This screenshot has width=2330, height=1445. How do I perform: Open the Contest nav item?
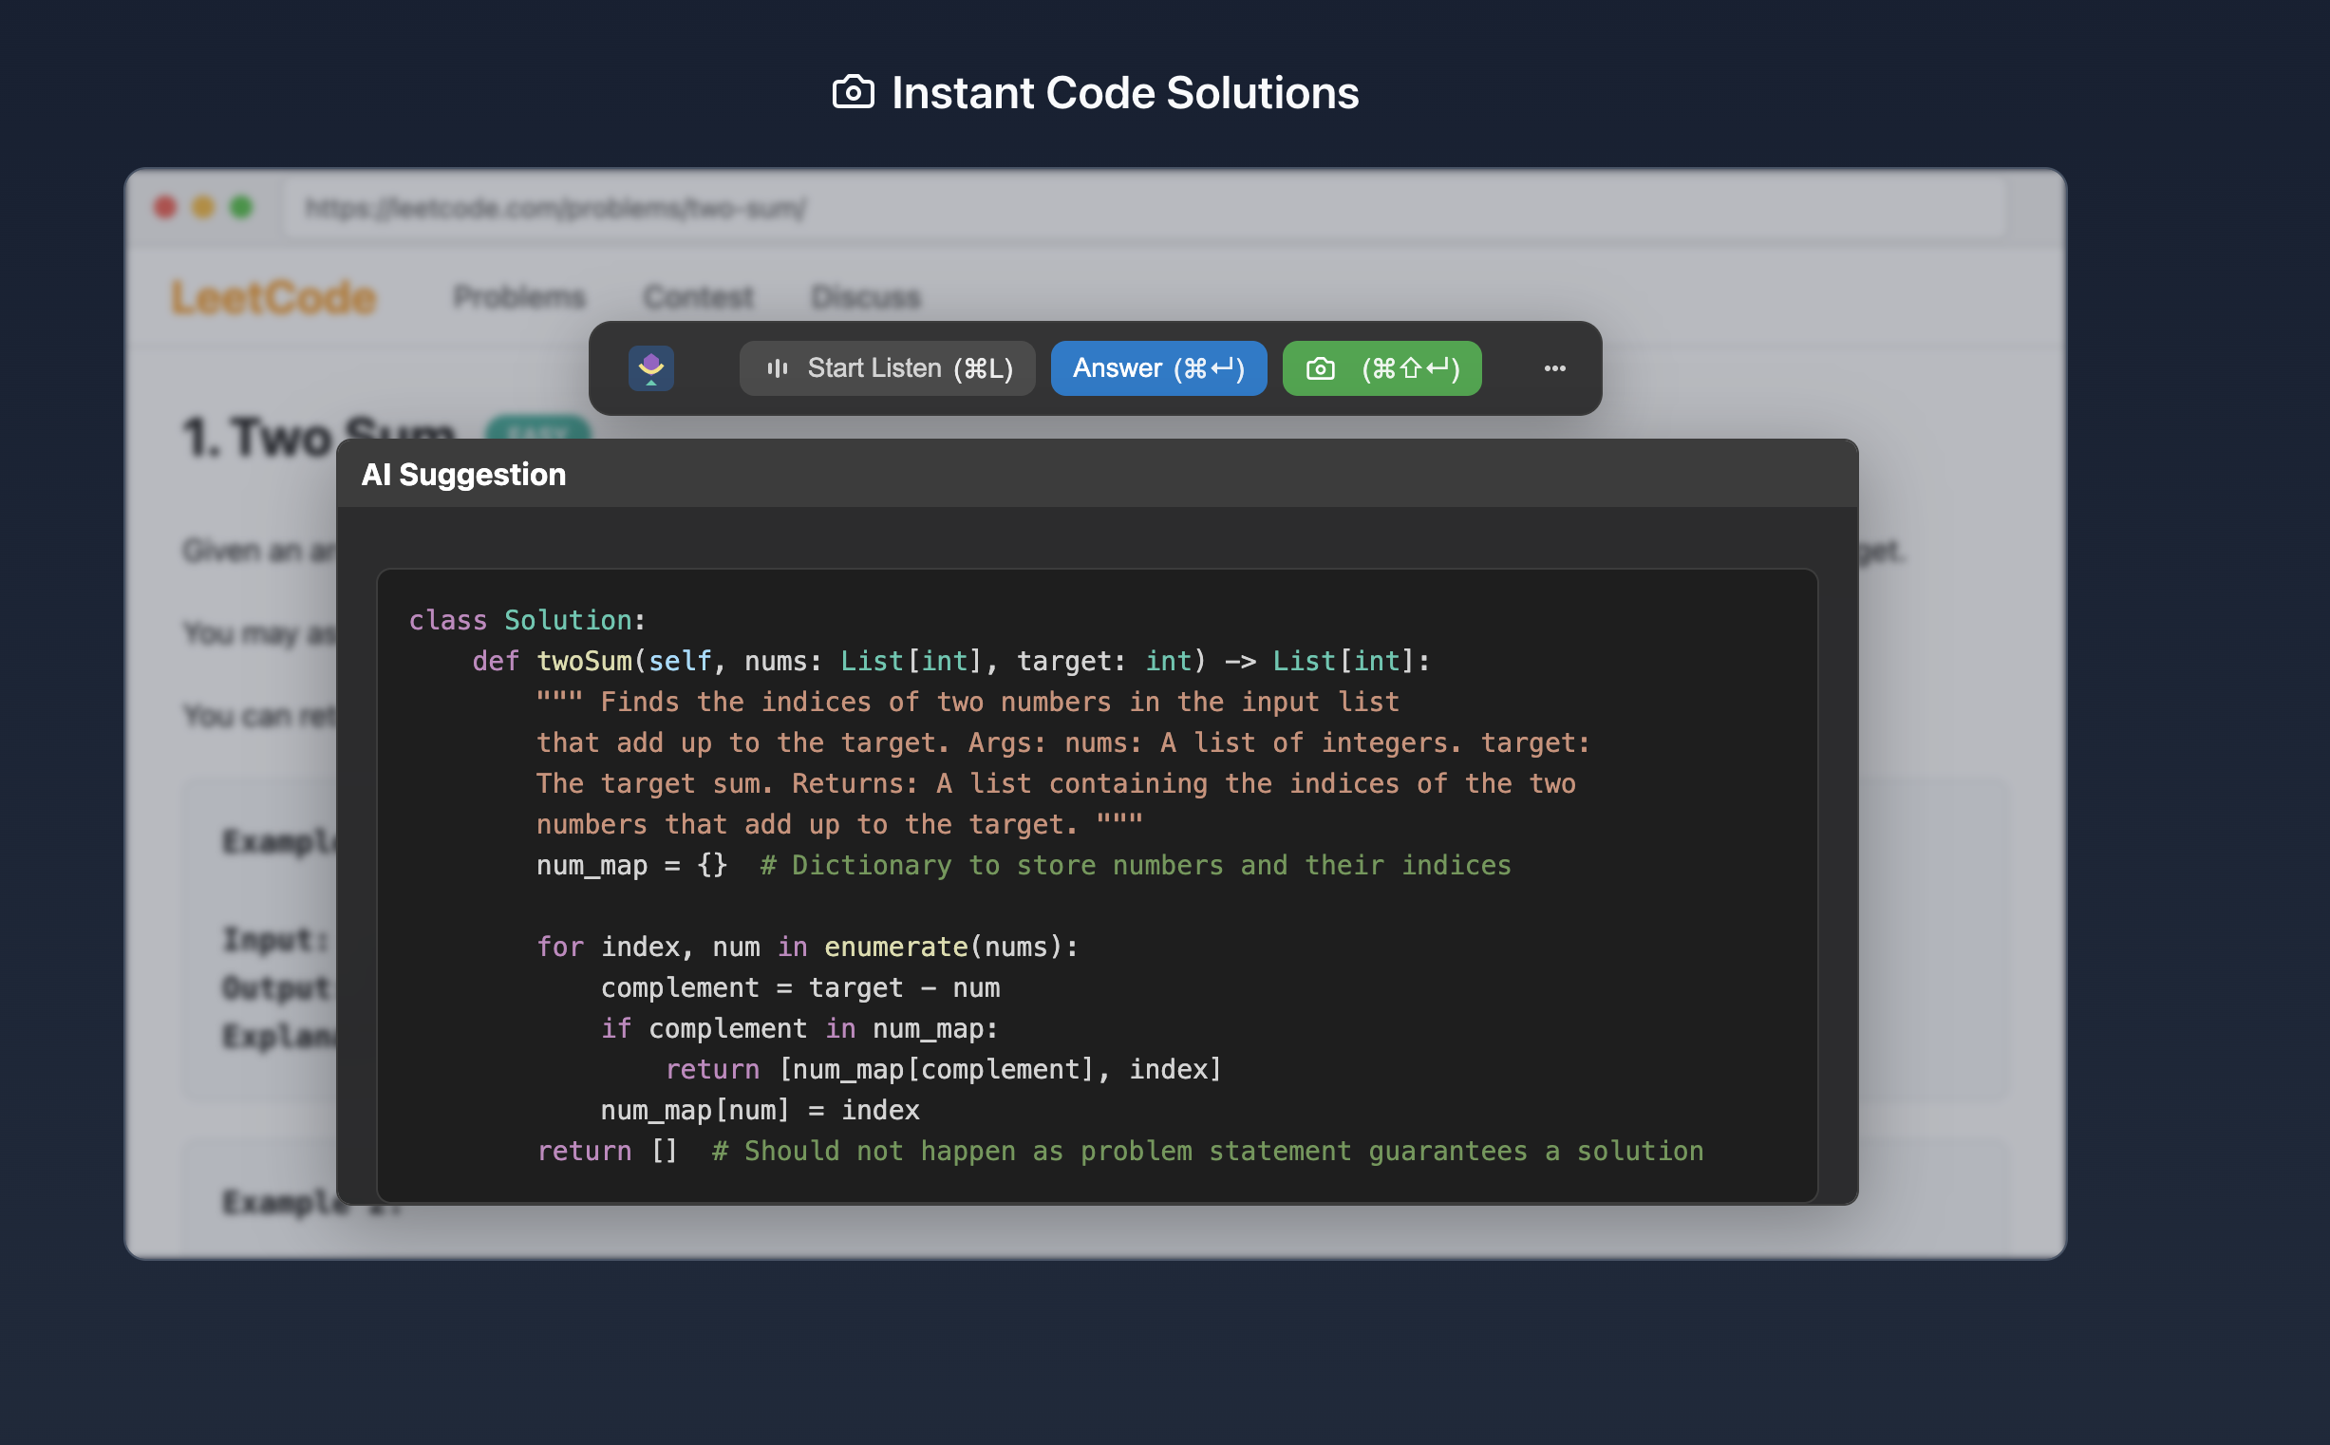(x=698, y=297)
